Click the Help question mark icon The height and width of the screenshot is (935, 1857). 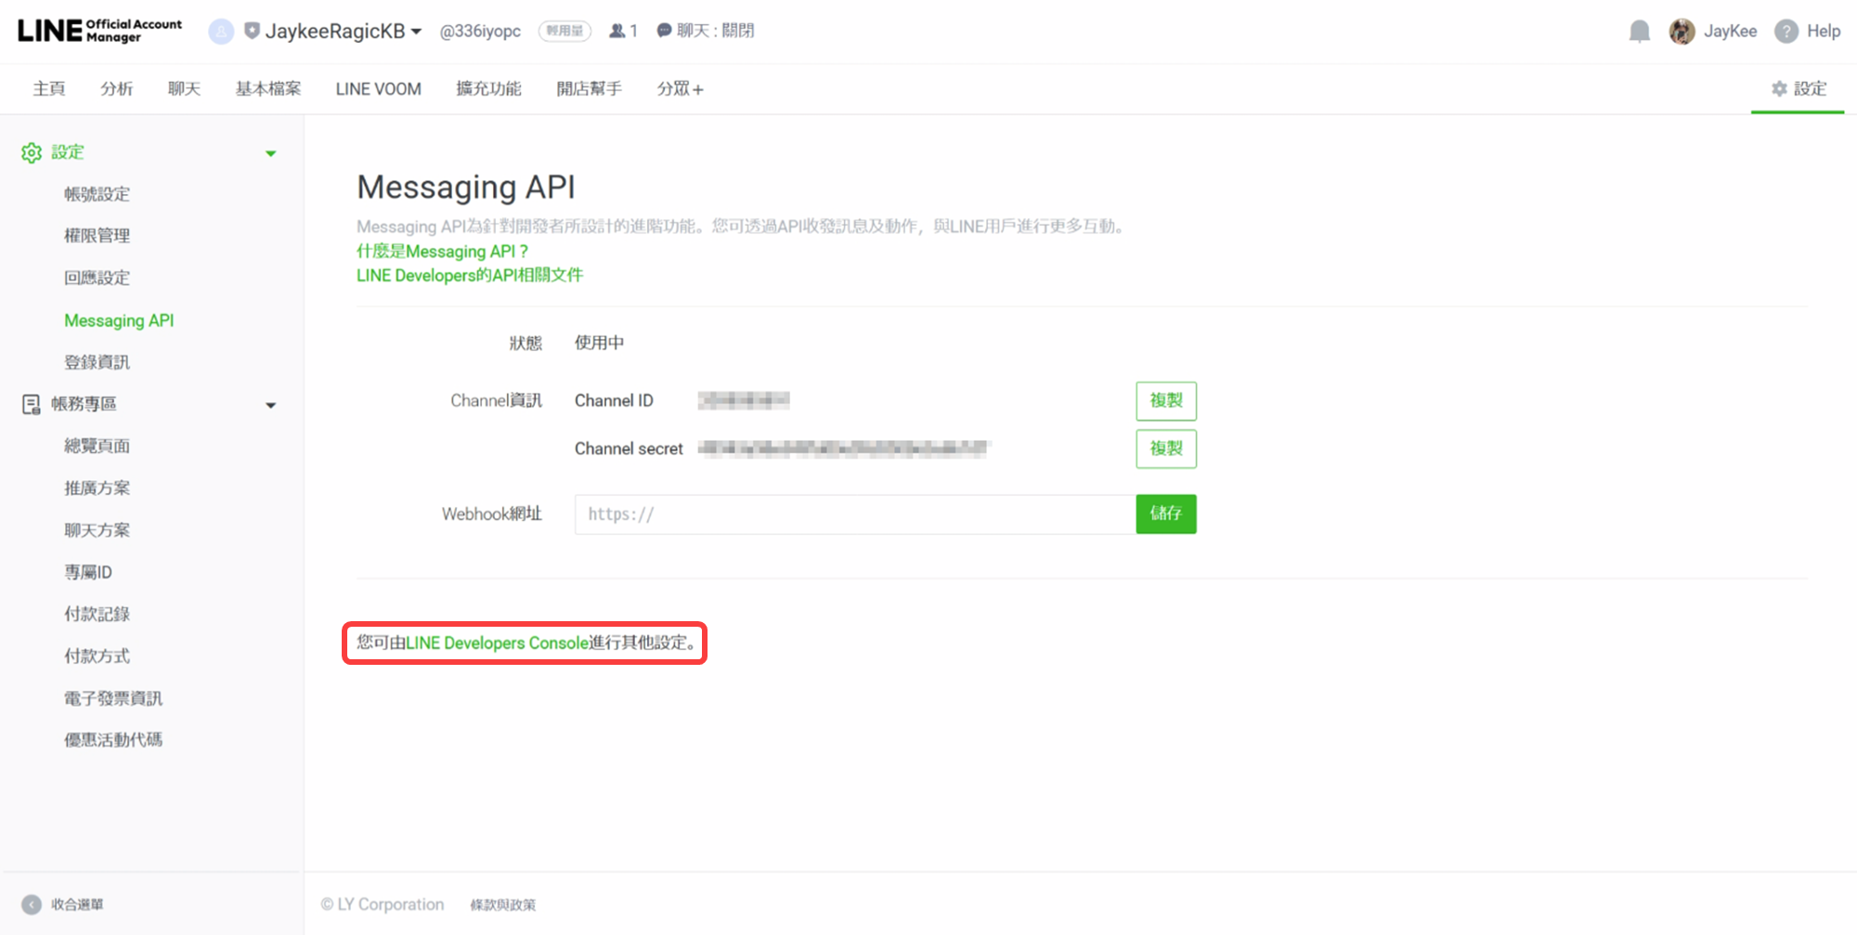[x=1786, y=32]
